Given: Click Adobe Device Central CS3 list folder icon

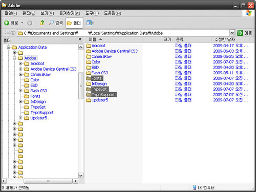Looking at the screenshot, I should [x=89, y=51].
